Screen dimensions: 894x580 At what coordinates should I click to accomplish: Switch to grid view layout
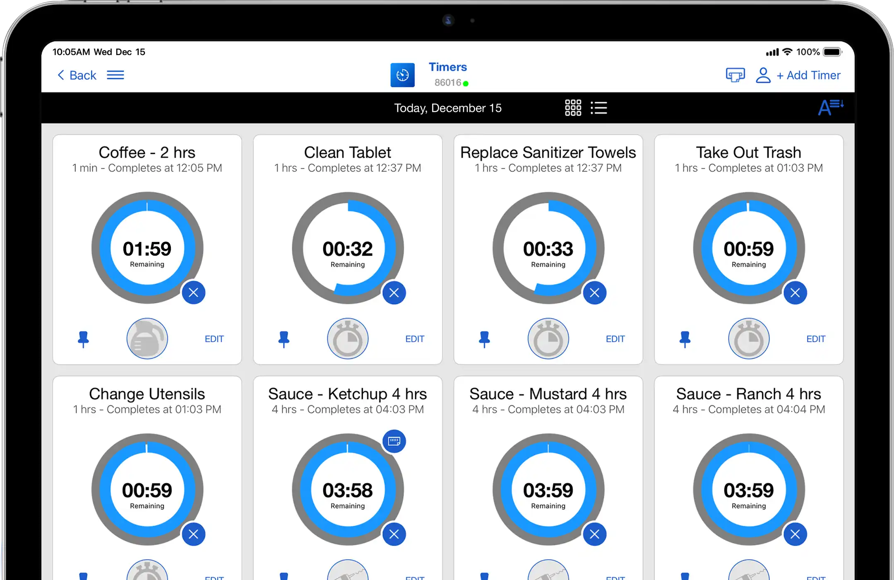pos(573,108)
